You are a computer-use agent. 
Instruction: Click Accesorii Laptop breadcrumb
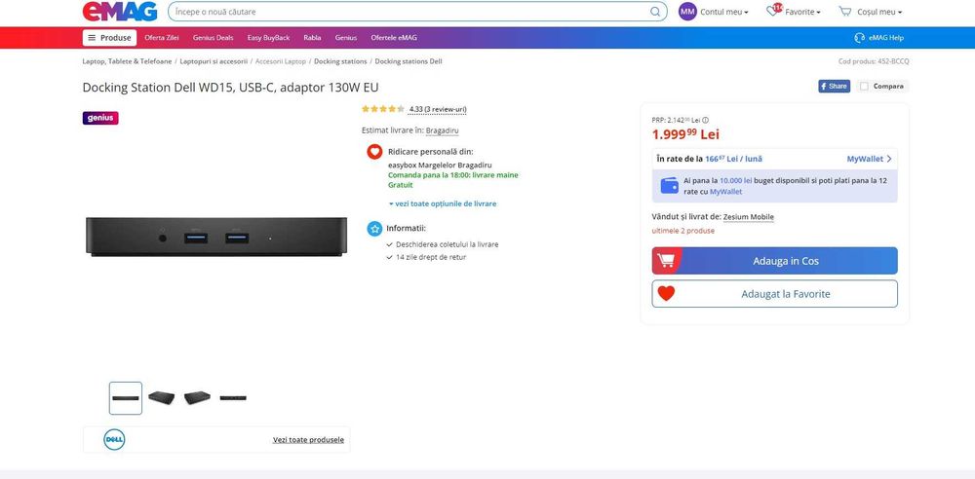tap(281, 61)
